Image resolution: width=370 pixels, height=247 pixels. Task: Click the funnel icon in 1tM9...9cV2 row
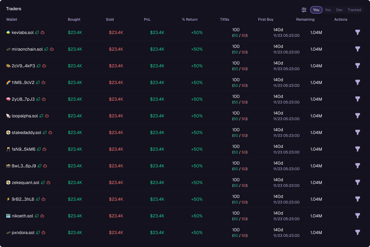[x=358, y=82]
